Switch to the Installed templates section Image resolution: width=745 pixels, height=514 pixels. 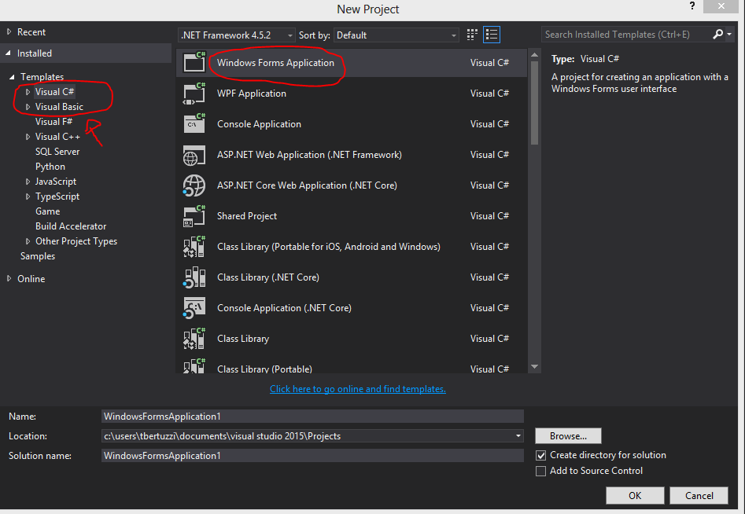[x=36, y=53]
